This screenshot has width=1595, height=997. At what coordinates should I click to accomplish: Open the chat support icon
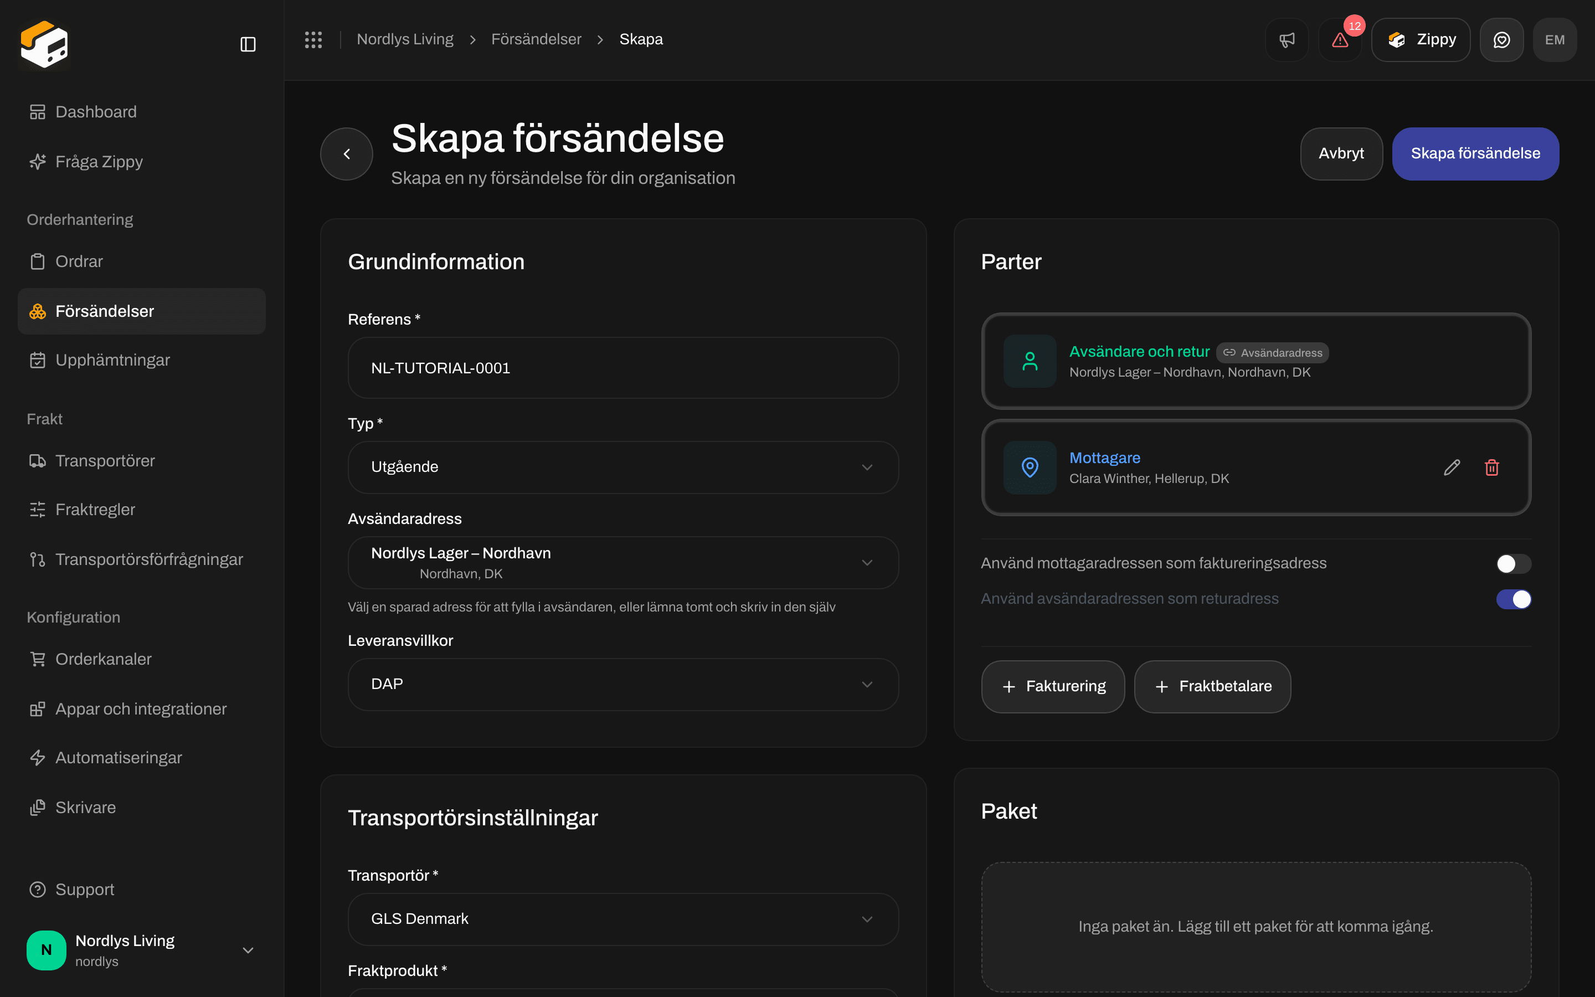coord(1501,39)
